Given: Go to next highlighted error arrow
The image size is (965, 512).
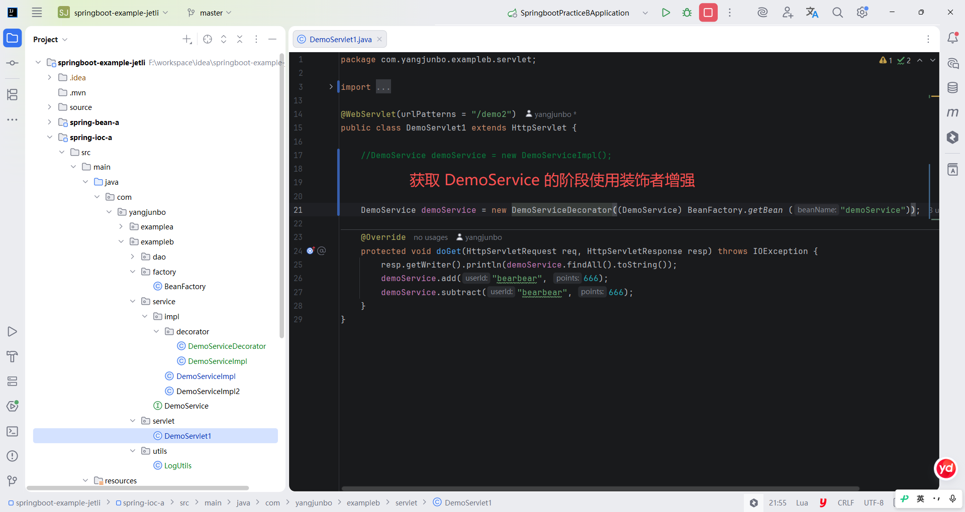Looking at the screenshot, I should 933,60.
